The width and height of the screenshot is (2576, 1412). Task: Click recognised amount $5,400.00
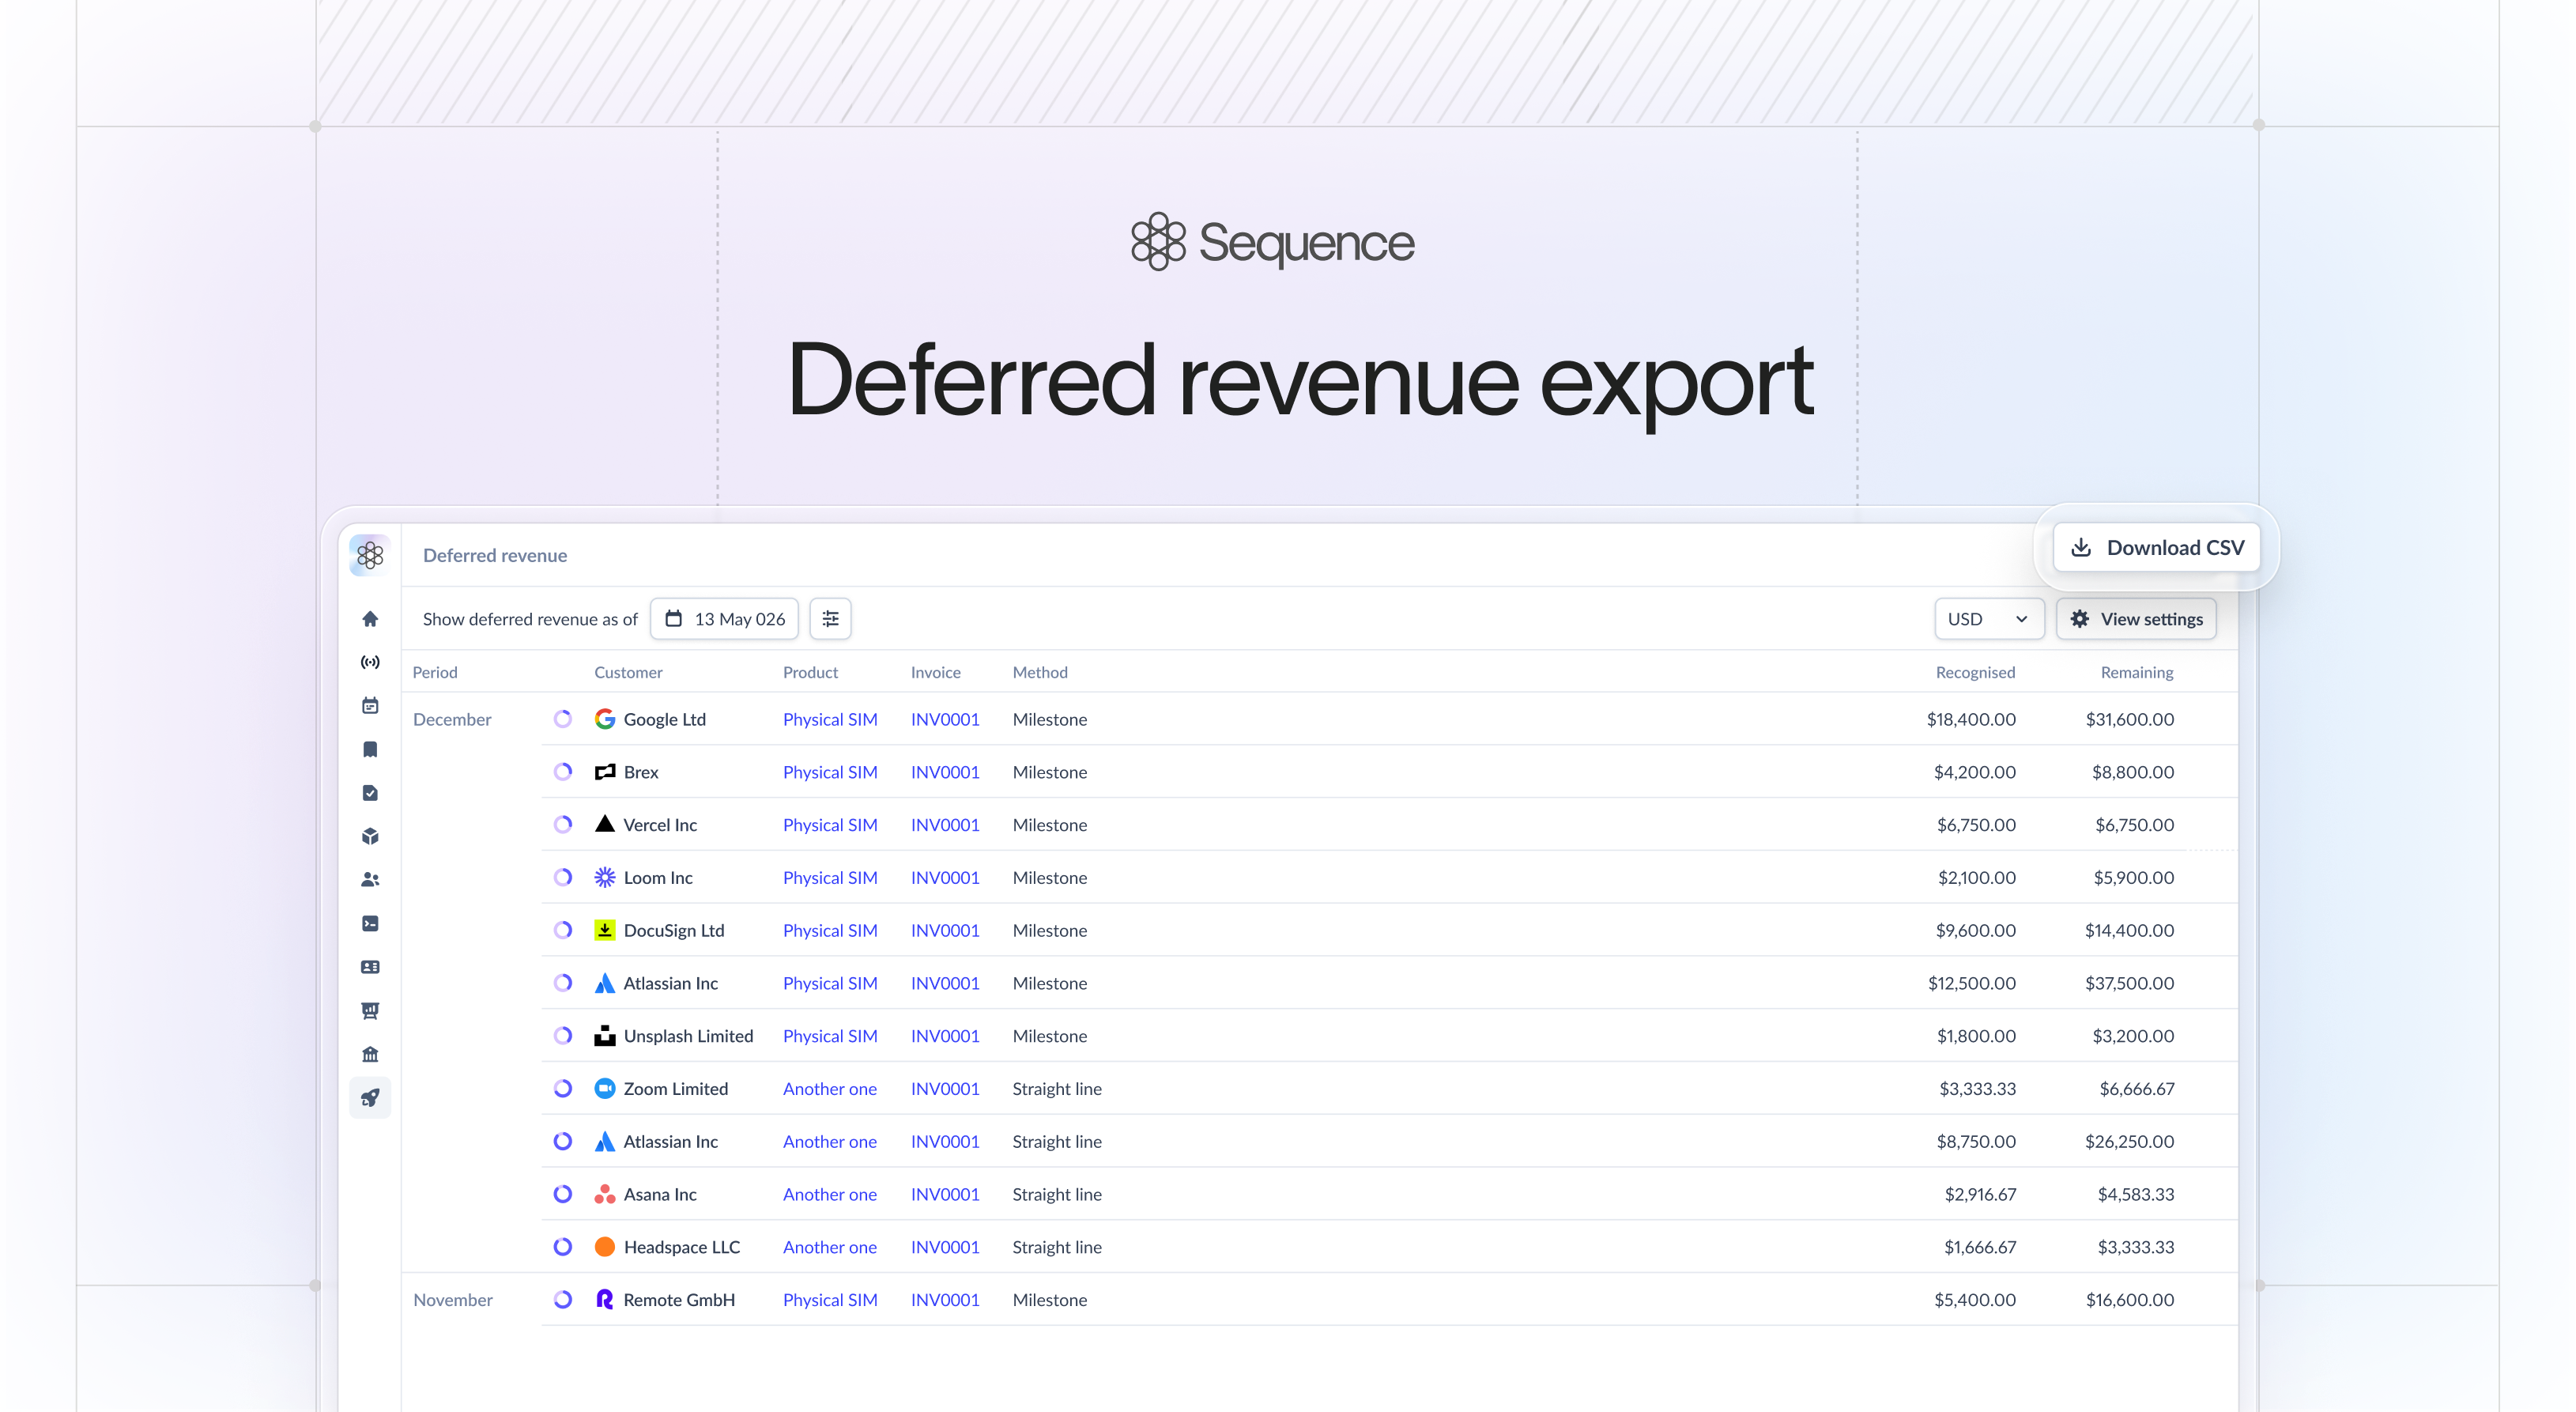pyautogui.click(x=1975, y=1299)
